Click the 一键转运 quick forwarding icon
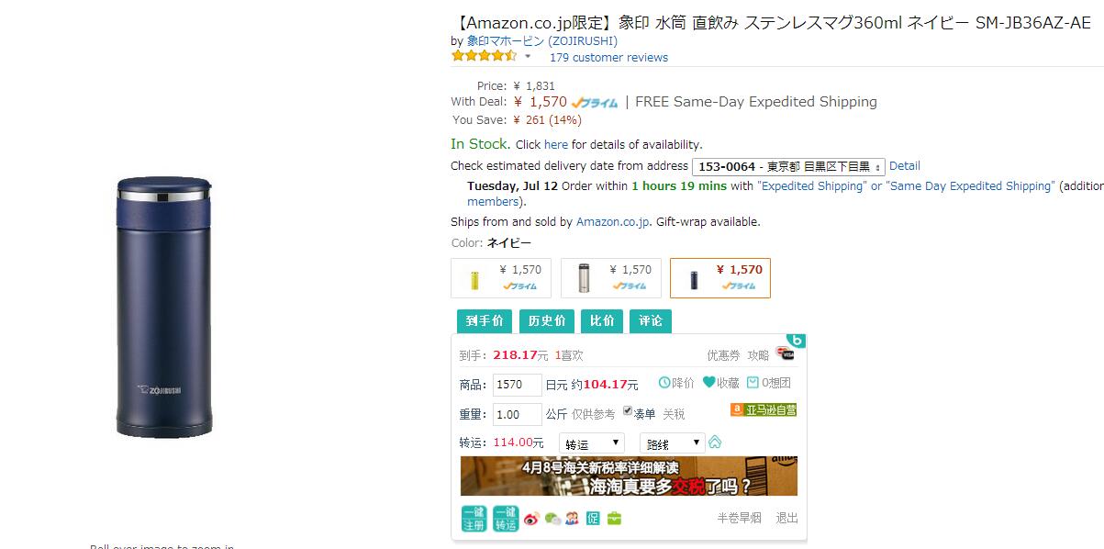The height and width of the screenshot is (549, 1104). click(506, 519)
